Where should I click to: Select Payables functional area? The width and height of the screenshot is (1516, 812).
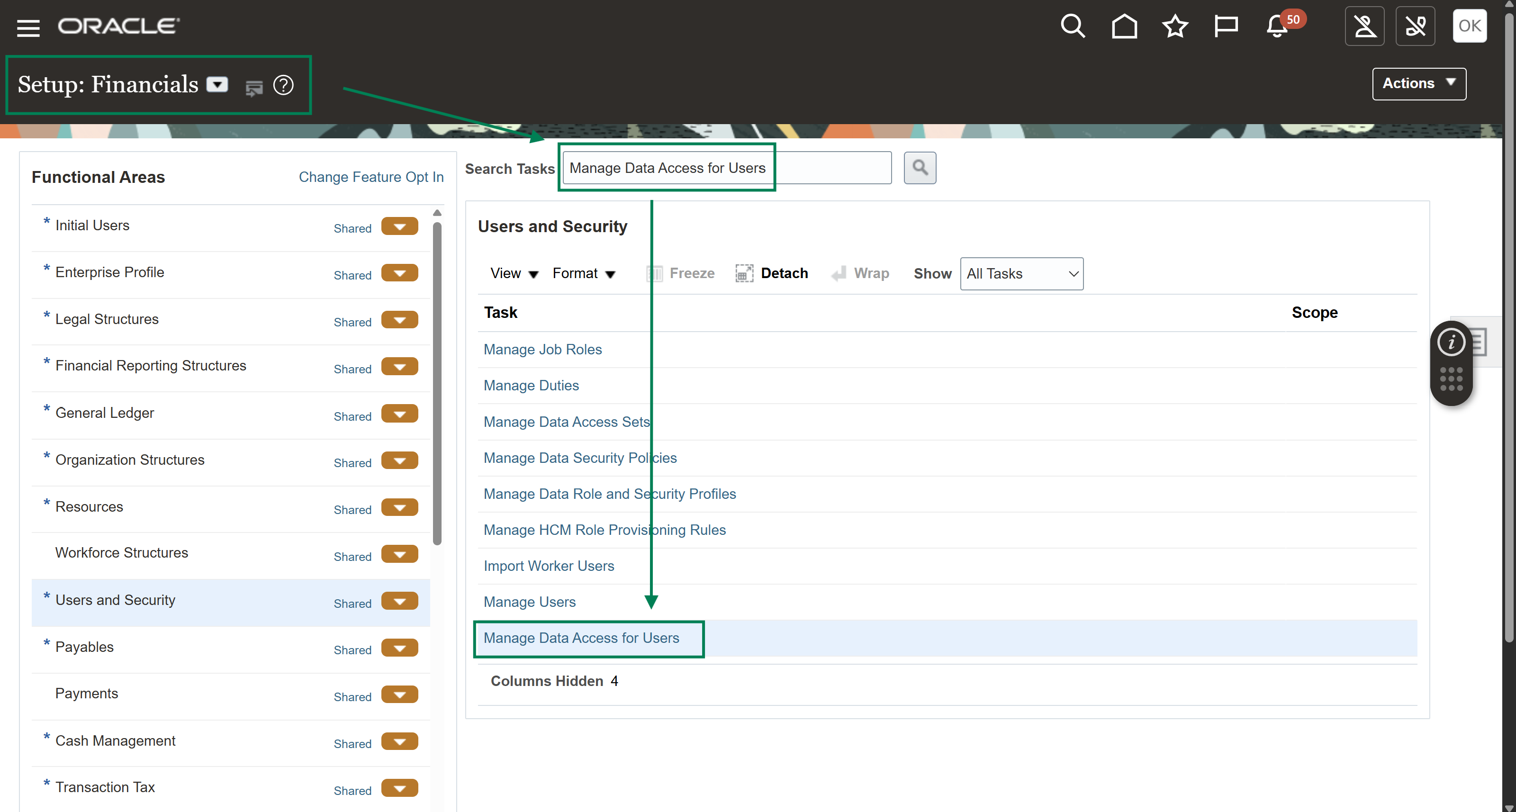pos(84,647)
